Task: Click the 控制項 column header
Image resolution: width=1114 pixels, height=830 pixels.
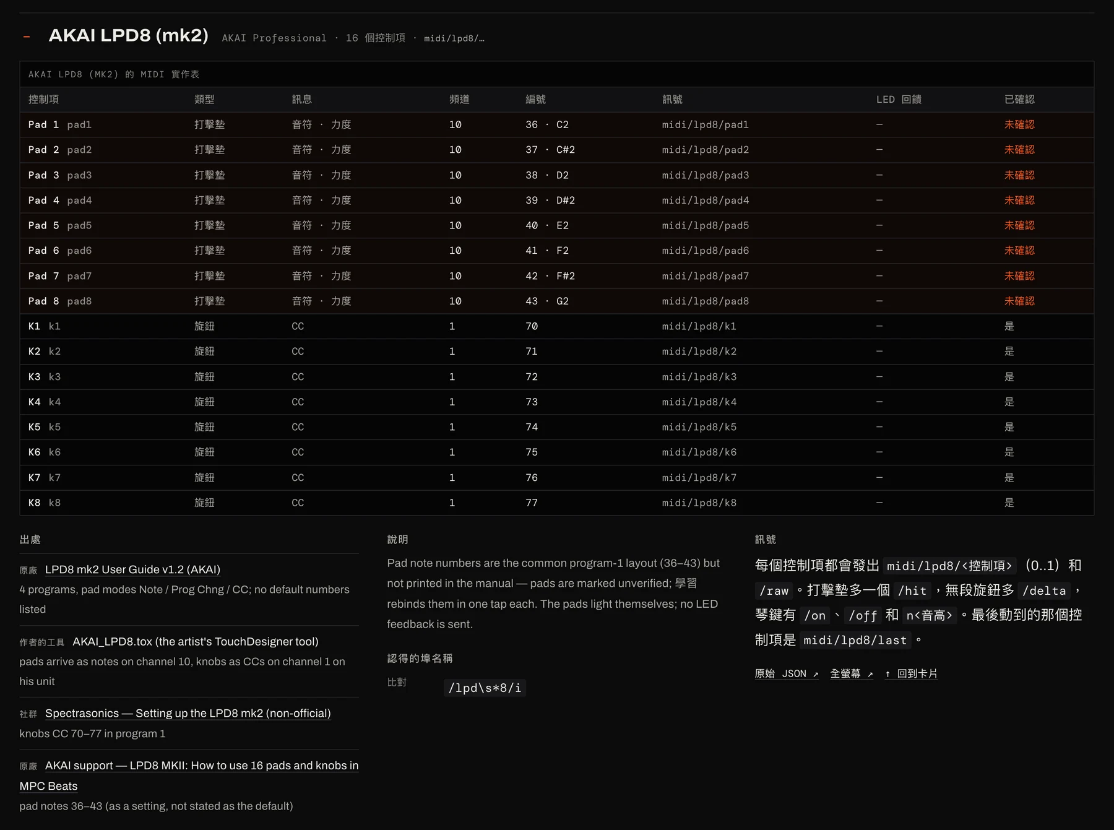Action: (x=44, y=99)
